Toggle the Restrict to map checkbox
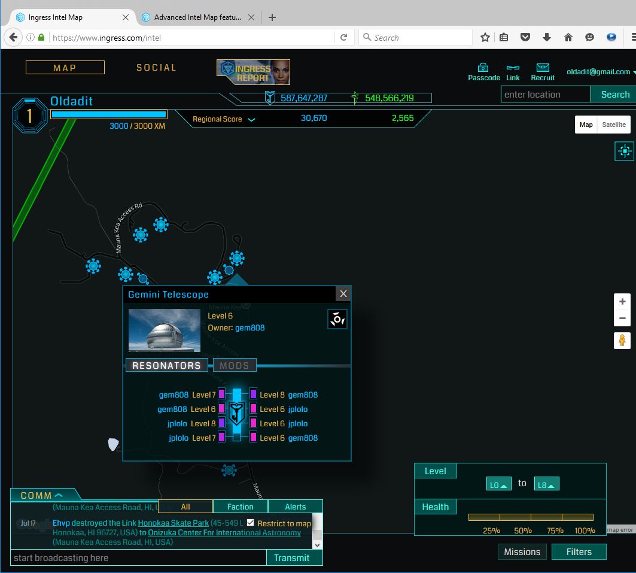The height and width of the screenshot is (573, 636). [251, 523]
